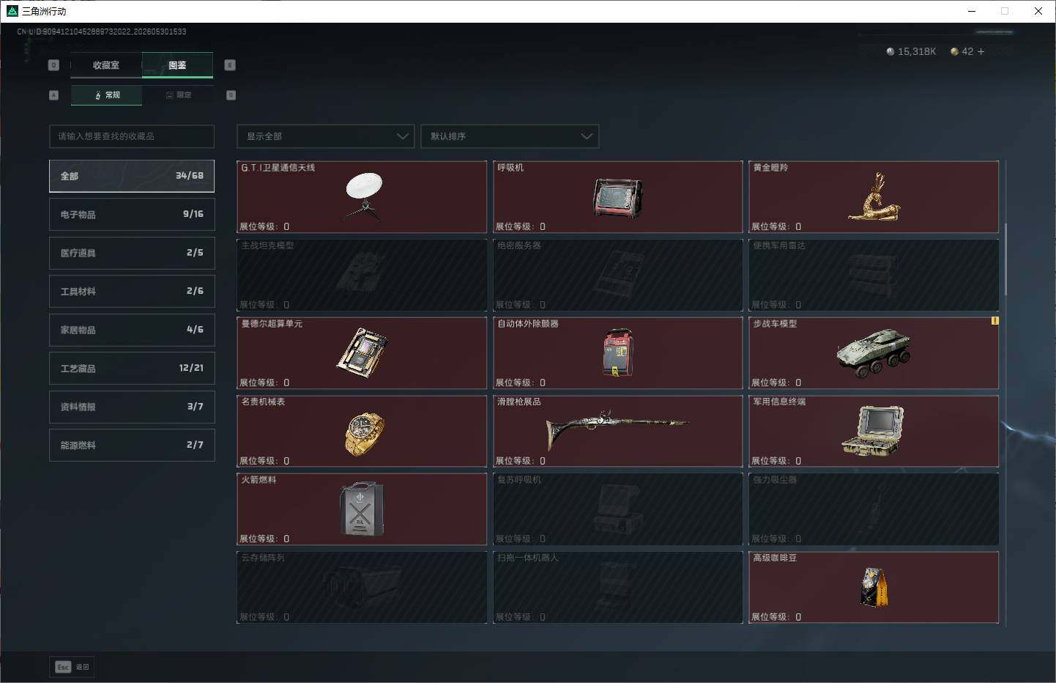This screenshot has height=683, width=1056.
Task: Filter by 电子物品 category
Action: coord(132,214)
